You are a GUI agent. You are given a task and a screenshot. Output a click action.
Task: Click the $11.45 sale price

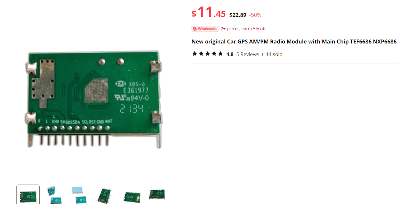click(x=208, y=12)
